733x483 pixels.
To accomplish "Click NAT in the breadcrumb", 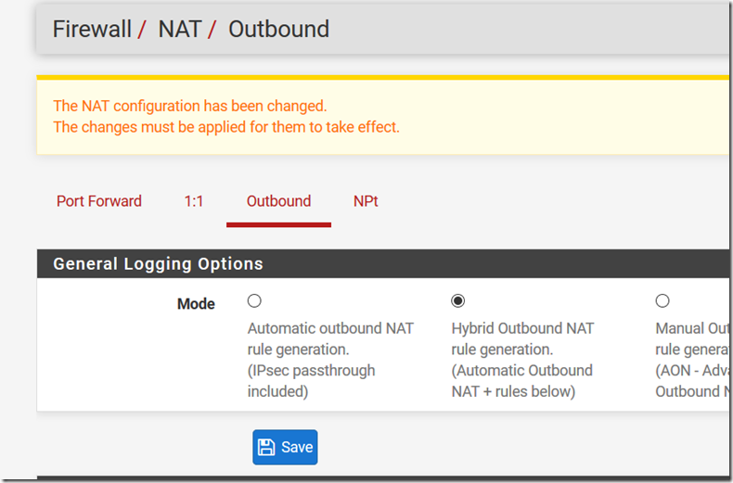I will coord(180,29).
